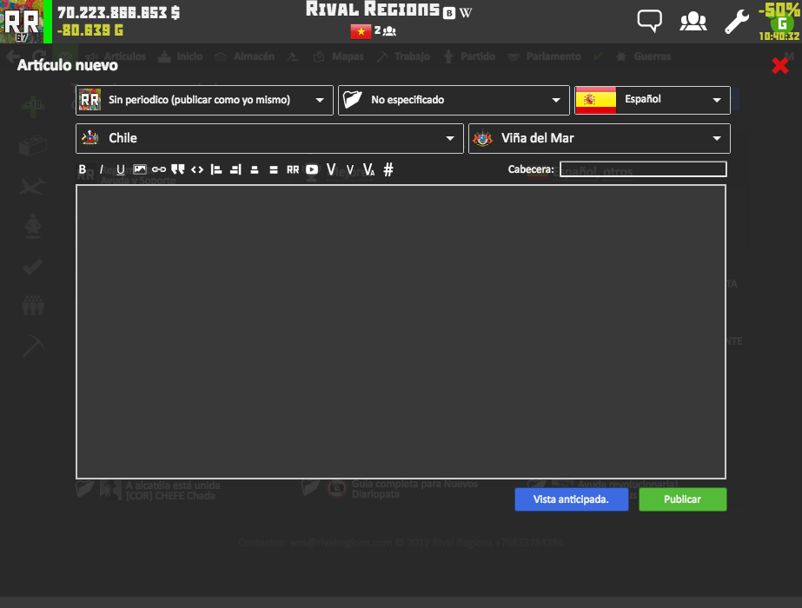The image size is (802, 608).
Task: Click the insert image icon
Action: click(140, 169)
